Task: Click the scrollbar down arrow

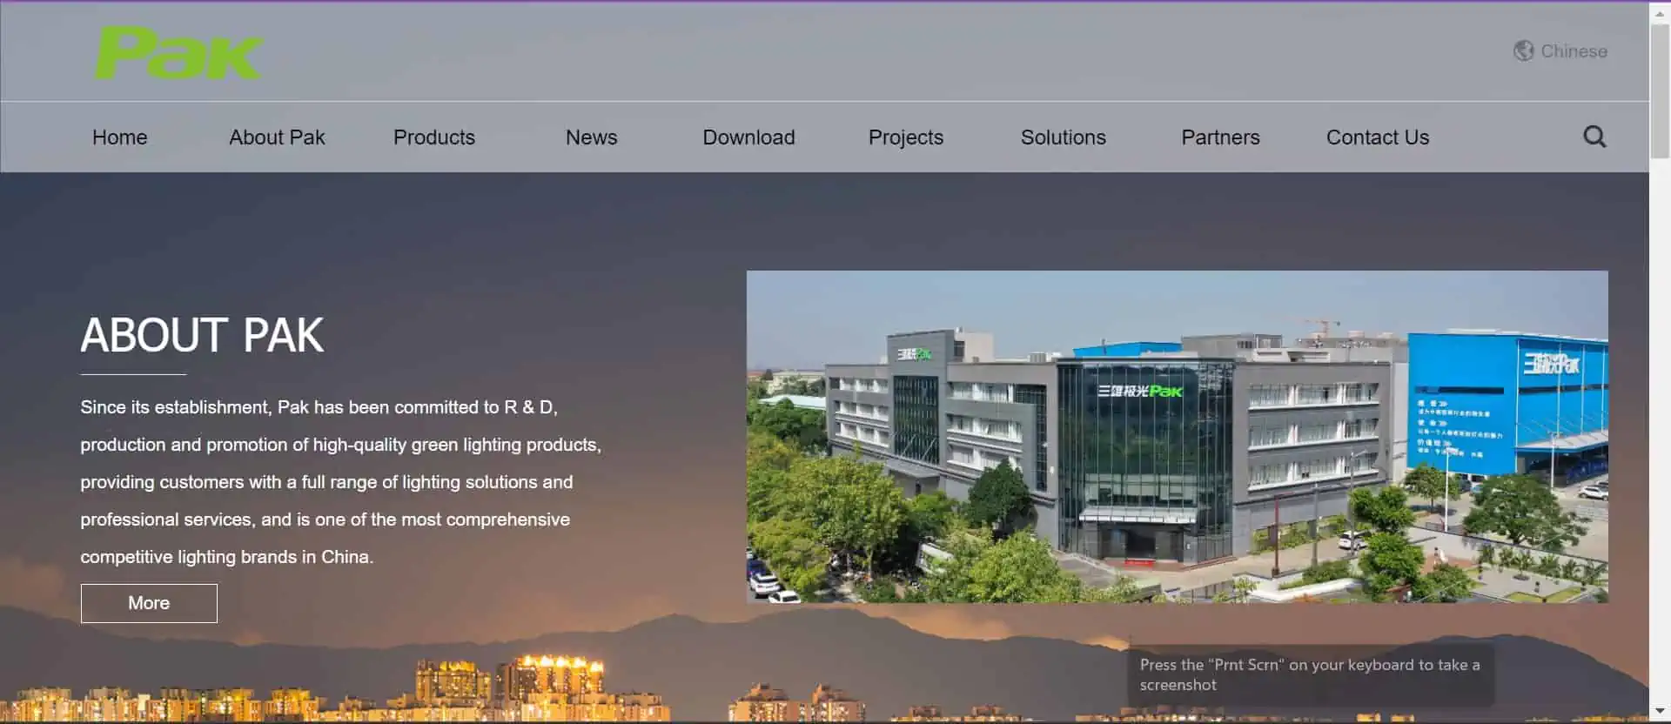Action: coord(1660,711)
